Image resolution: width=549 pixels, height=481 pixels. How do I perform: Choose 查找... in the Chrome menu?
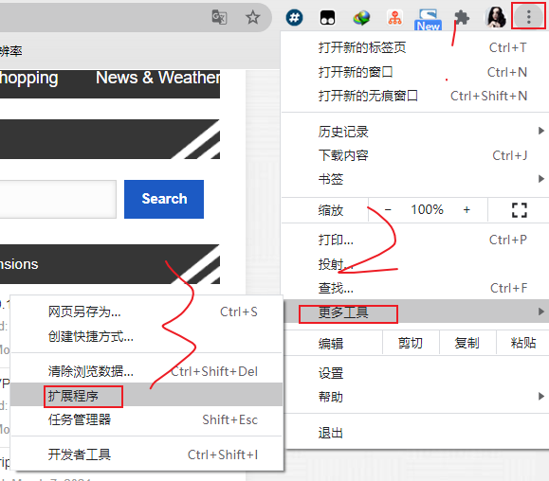414,289
